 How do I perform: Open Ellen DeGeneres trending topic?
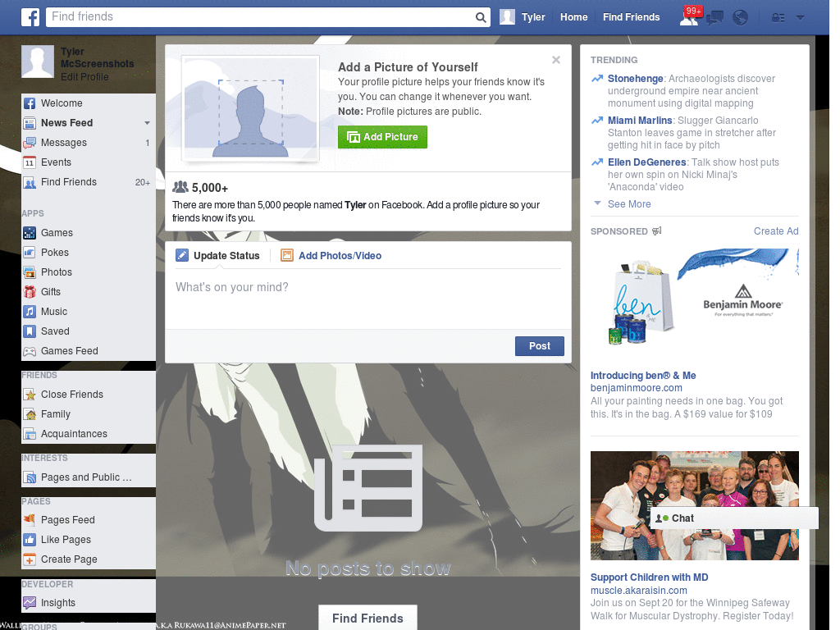pos(646,162)
